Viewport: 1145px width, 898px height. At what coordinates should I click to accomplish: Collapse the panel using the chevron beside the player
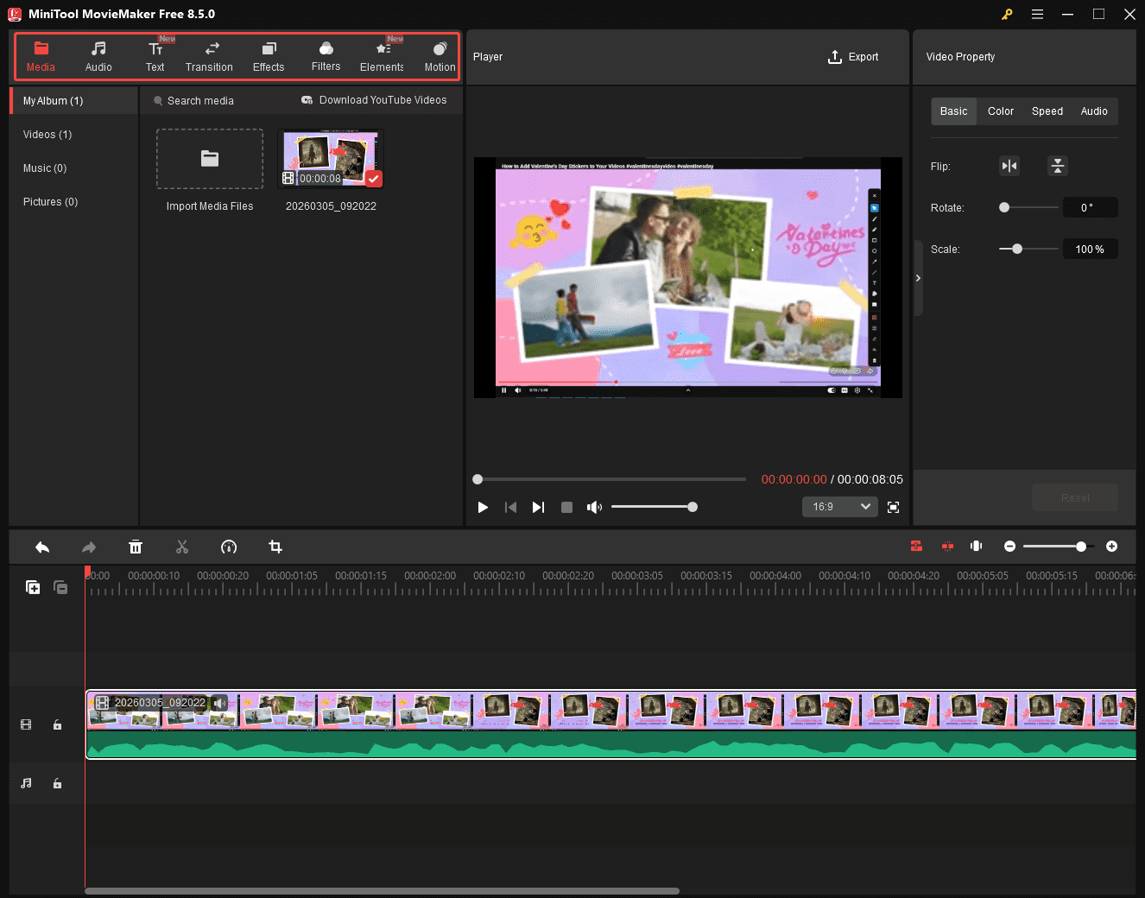918,278
